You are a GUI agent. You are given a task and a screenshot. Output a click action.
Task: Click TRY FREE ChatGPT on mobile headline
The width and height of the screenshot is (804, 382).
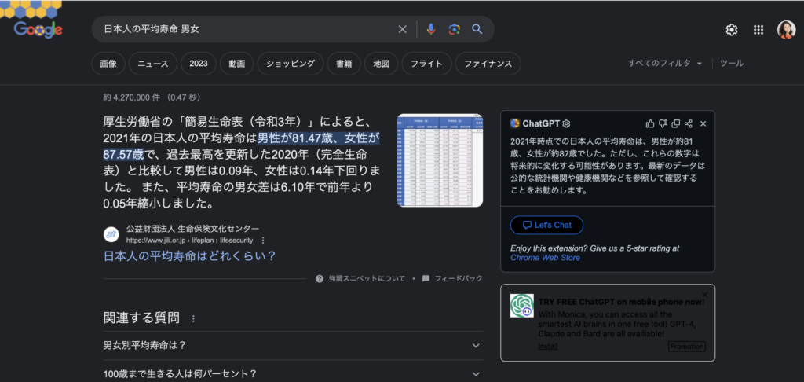click(622, 302)
